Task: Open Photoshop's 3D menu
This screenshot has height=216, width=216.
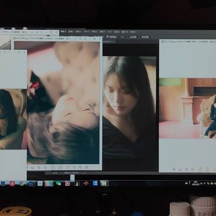Action: 110,32
